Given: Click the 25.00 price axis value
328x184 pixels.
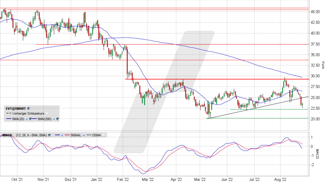Looking at the screenshot, I should tap(315, 97).
